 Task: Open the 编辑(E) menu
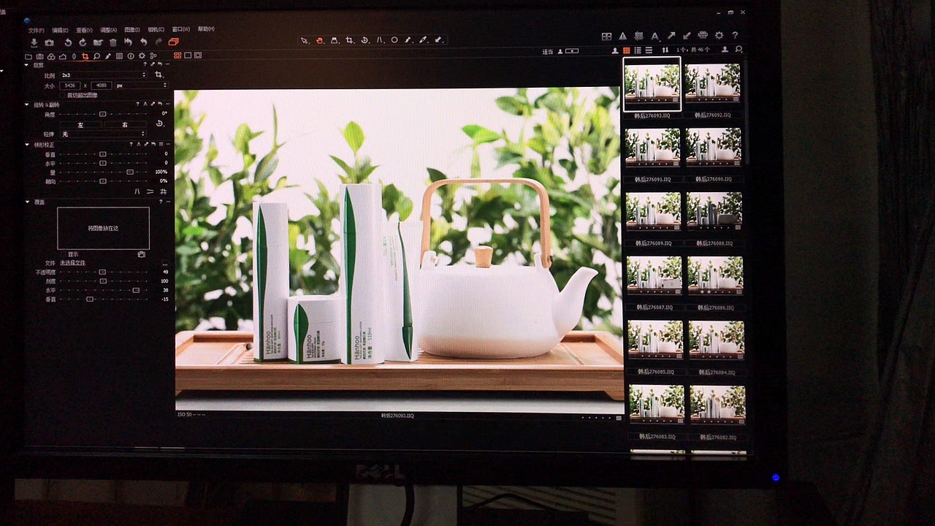coord(60,30)
